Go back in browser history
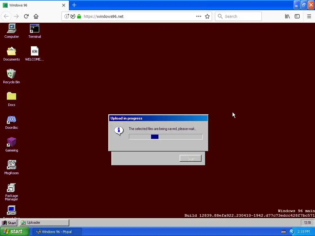Screen dimensions: 315x236 pos(6,16)
